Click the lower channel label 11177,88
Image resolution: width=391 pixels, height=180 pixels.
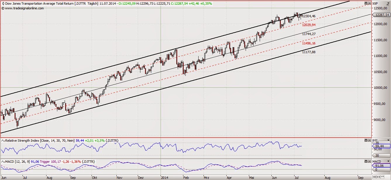pyautogui.click(x=309, y=52)
